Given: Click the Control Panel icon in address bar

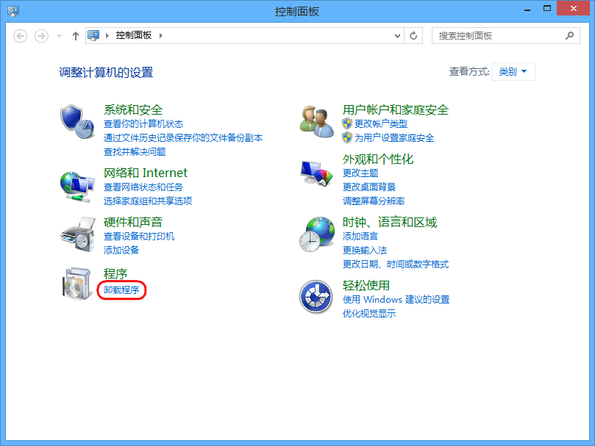Looking at the screenshot, I should tap(93, 35).
